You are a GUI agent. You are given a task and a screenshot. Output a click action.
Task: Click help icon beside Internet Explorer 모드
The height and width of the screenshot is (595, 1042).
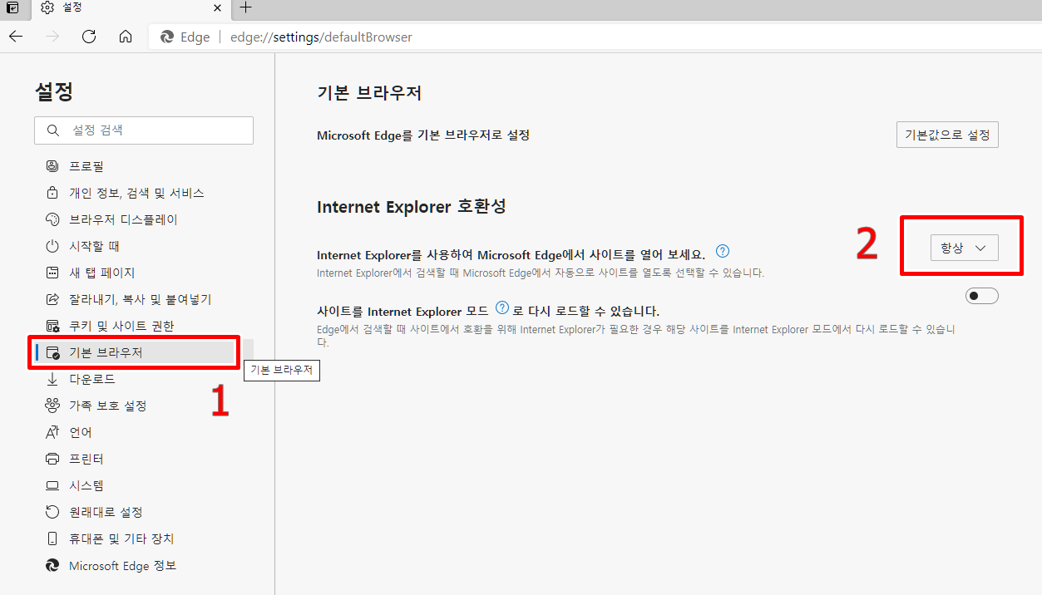click(x=501, y=307)
